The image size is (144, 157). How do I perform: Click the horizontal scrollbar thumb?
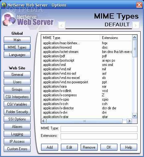(x=84, y=121)
